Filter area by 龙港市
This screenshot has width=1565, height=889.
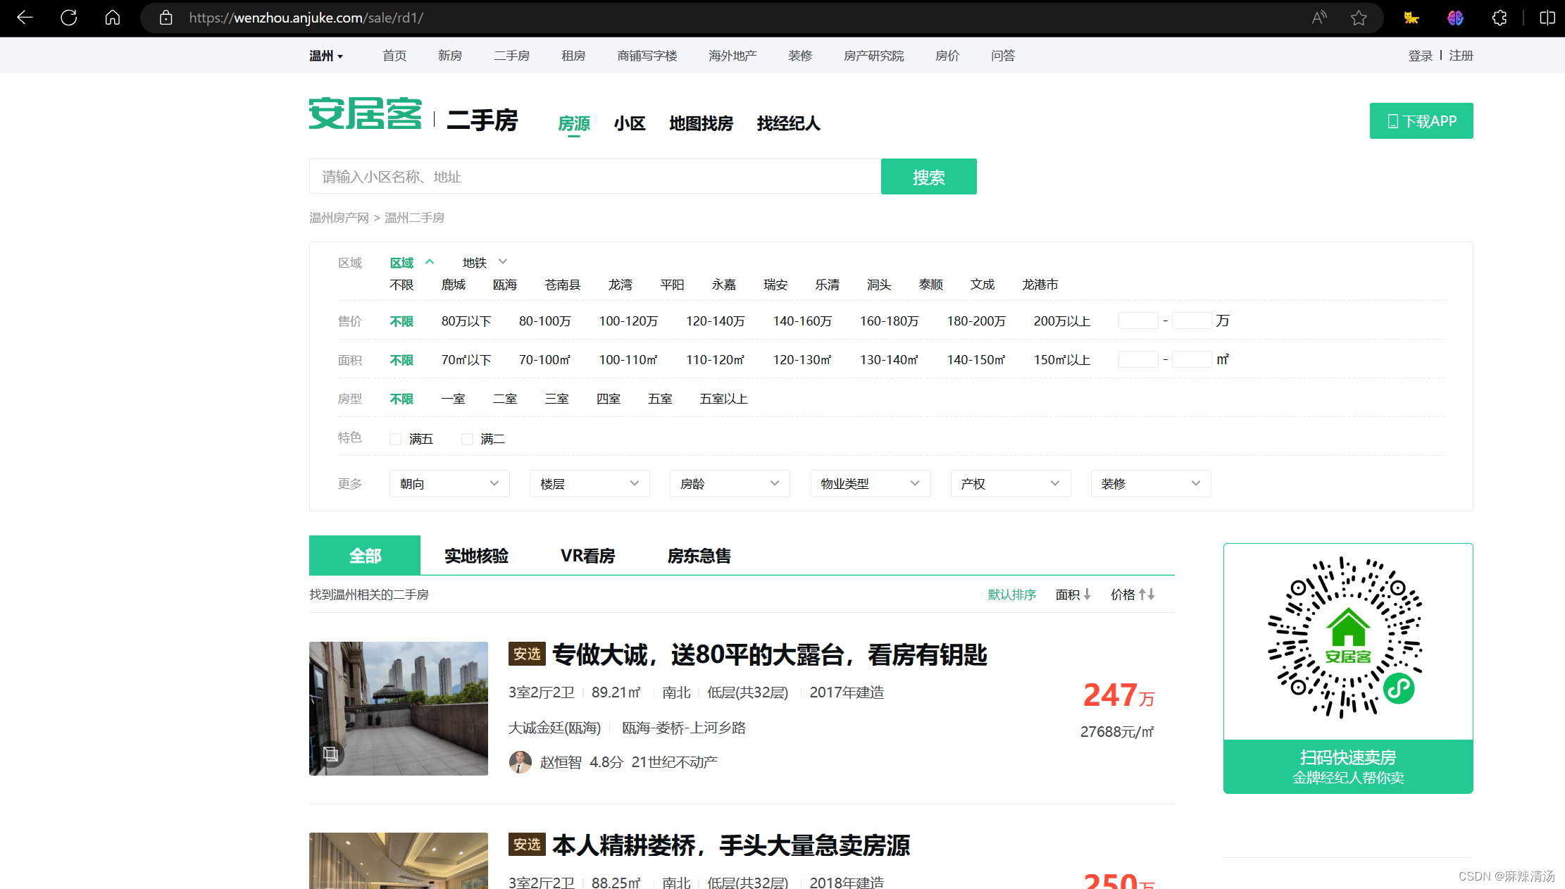coord(1040,285)
